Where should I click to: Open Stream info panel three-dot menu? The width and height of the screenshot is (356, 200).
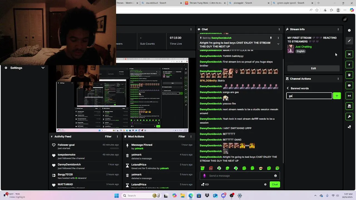coord(338,29)
